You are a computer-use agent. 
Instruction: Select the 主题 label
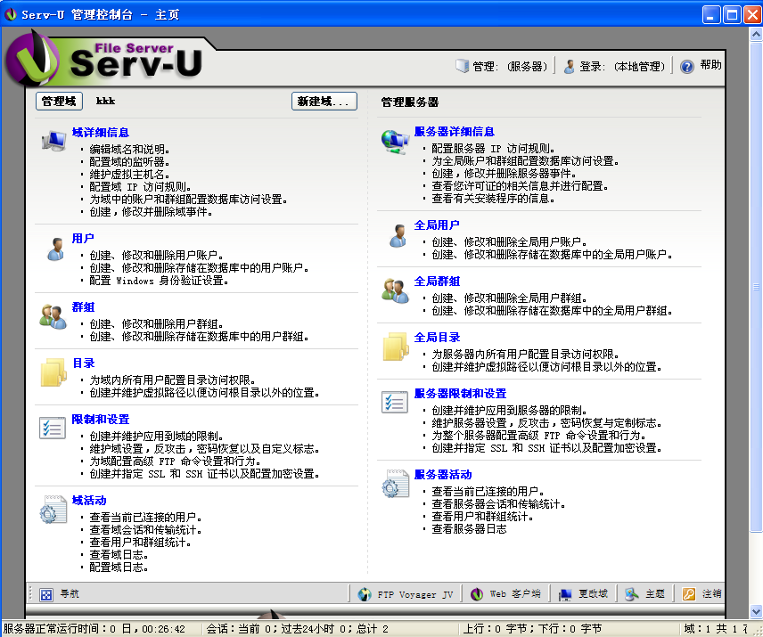coord(654,593)
